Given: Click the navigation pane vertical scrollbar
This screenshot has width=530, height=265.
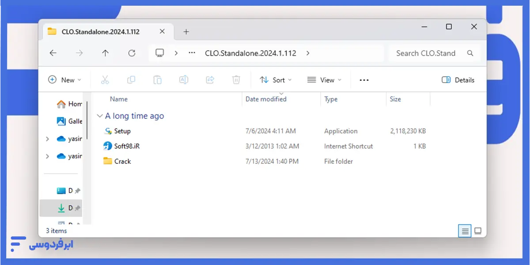Looking at the screenshot, I should tap(87, 120).
